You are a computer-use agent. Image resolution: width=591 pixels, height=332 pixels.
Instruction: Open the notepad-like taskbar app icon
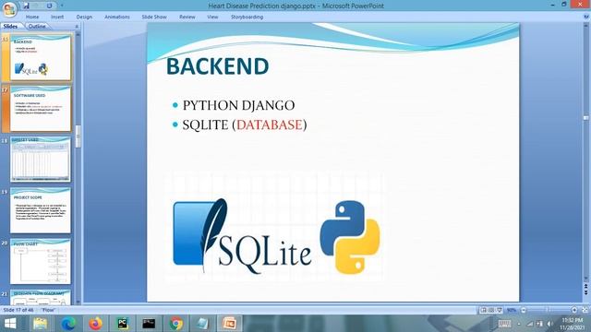202,324
